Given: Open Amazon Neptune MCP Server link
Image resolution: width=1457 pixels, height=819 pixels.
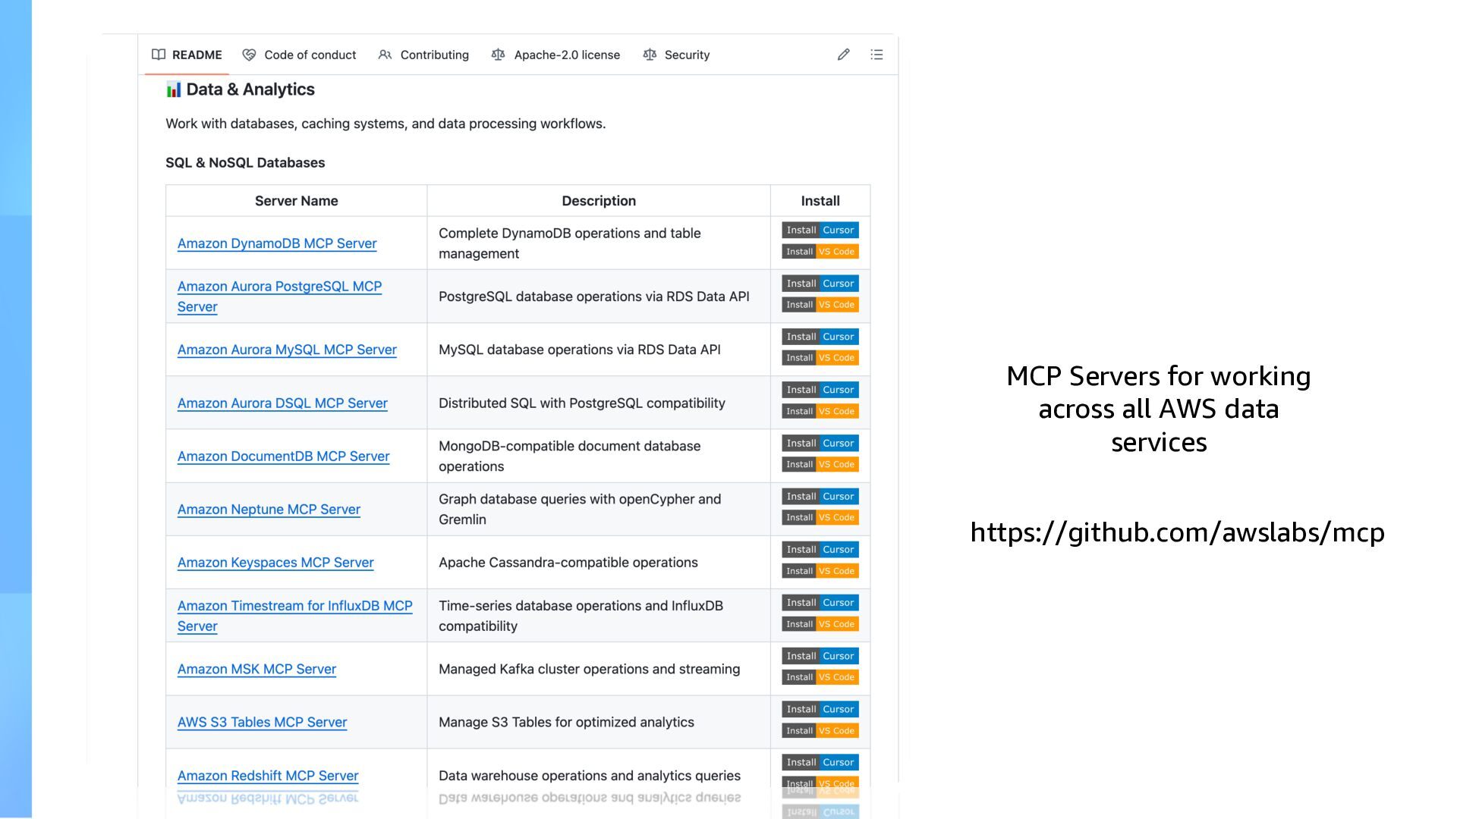Looking at the screenshot, I should 269,510.
